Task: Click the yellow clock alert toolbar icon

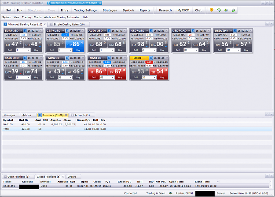Action: 212,10
